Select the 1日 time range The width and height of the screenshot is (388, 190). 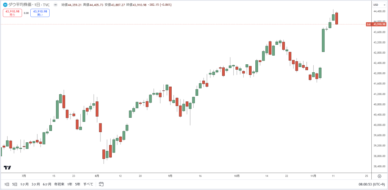click(x=7, y=184)
